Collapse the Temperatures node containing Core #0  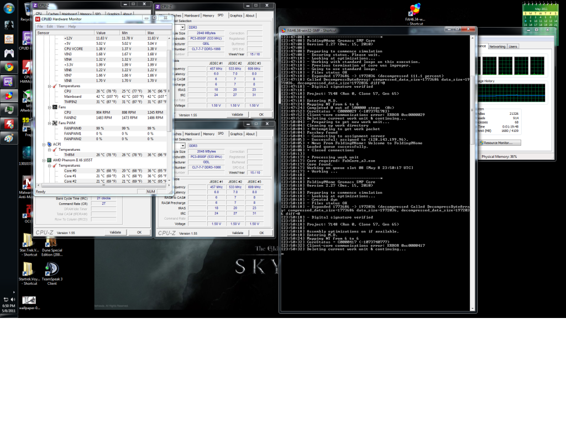tap(49, 166)
